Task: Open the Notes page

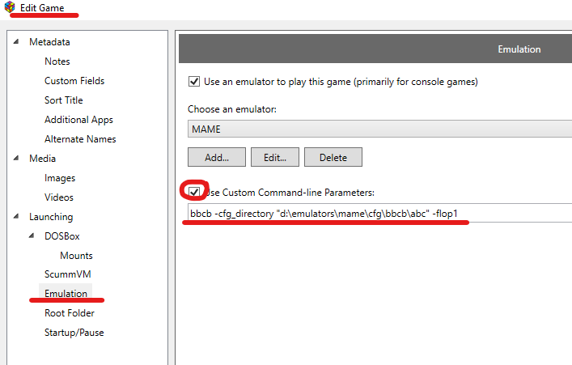Action: (57, 62)
